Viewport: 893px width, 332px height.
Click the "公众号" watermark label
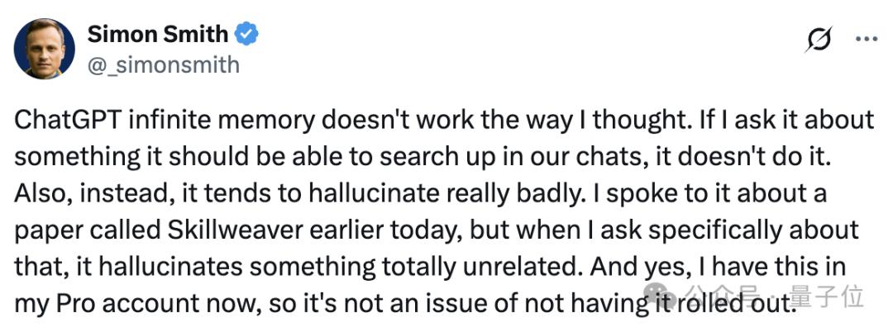coord(714,296)
